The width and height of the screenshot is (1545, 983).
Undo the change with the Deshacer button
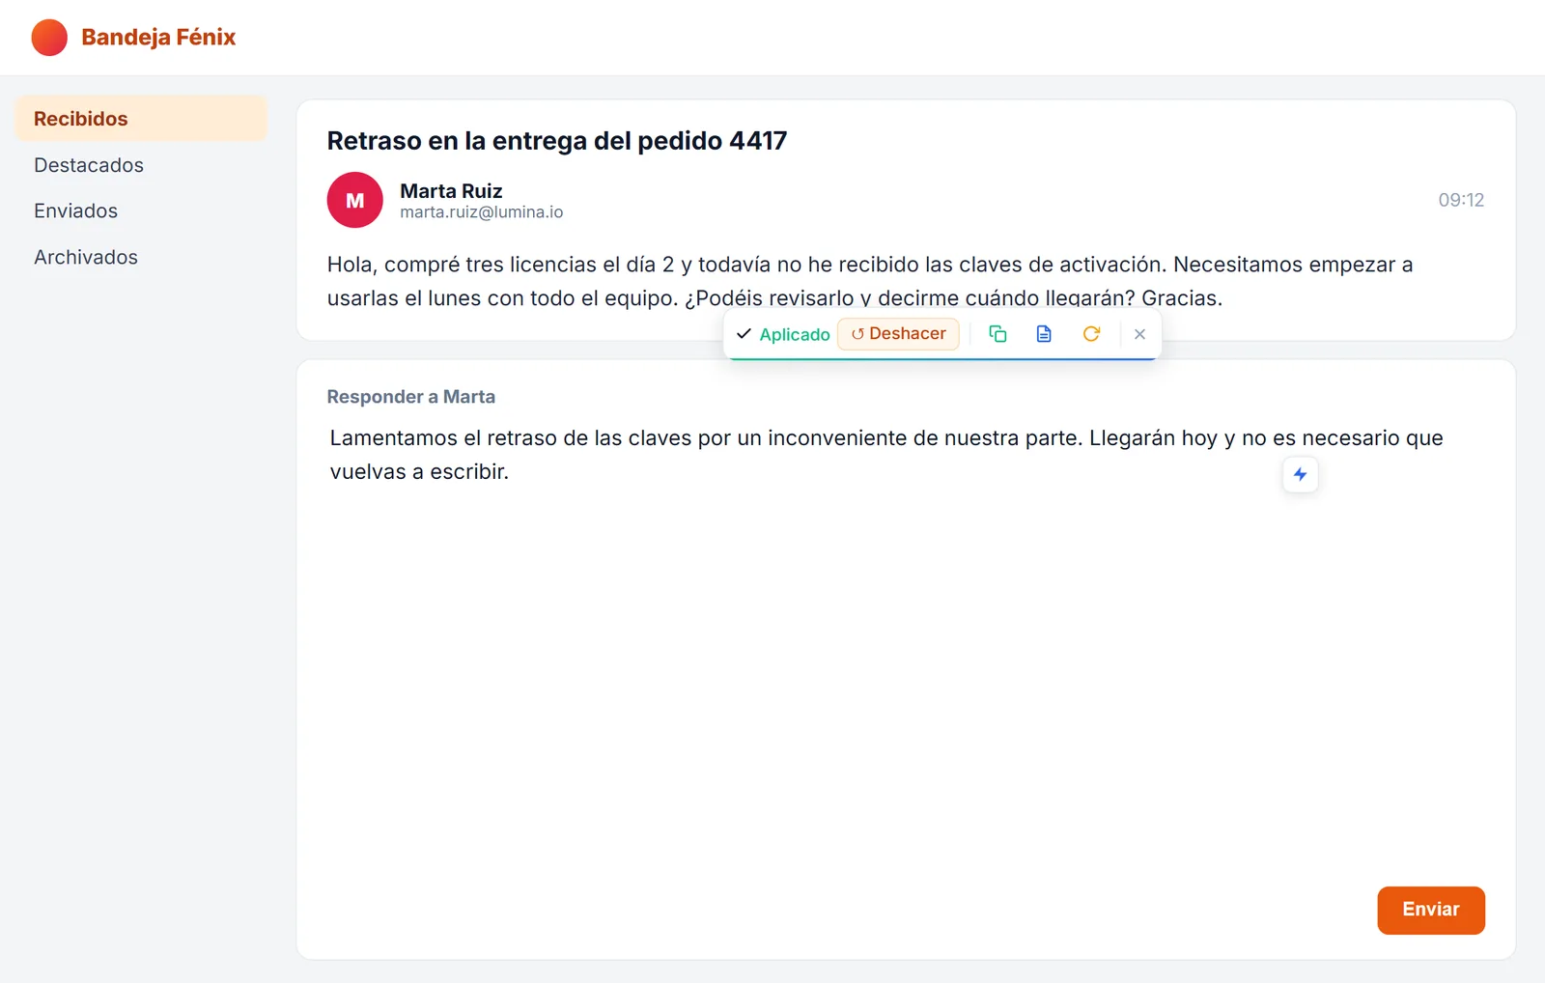(x=898, y=334)
